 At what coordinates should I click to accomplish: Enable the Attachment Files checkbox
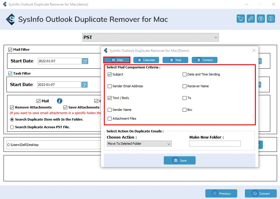click(110, 119)
